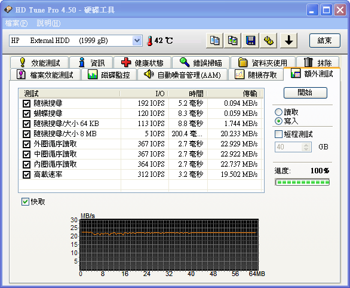Screen dimensions: 350x288
Task: Click the black down arrow toolbar icon
Action: (x=289, y=41)
